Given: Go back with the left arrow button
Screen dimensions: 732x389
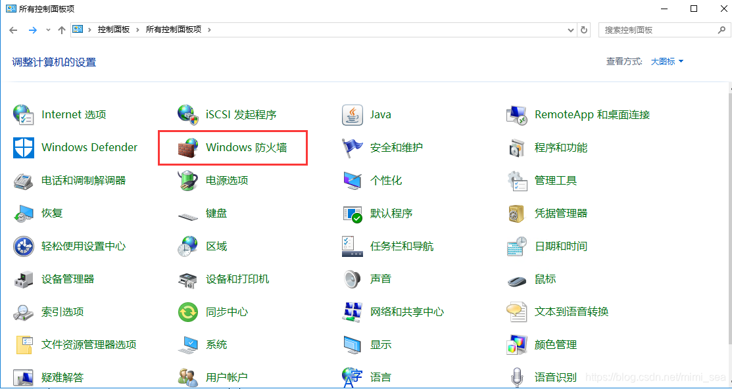Looking at the screenshot, I should pos(13,30).
